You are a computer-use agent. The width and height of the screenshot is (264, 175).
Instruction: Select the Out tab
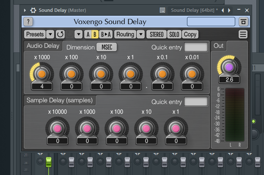[x=219, y=46]
